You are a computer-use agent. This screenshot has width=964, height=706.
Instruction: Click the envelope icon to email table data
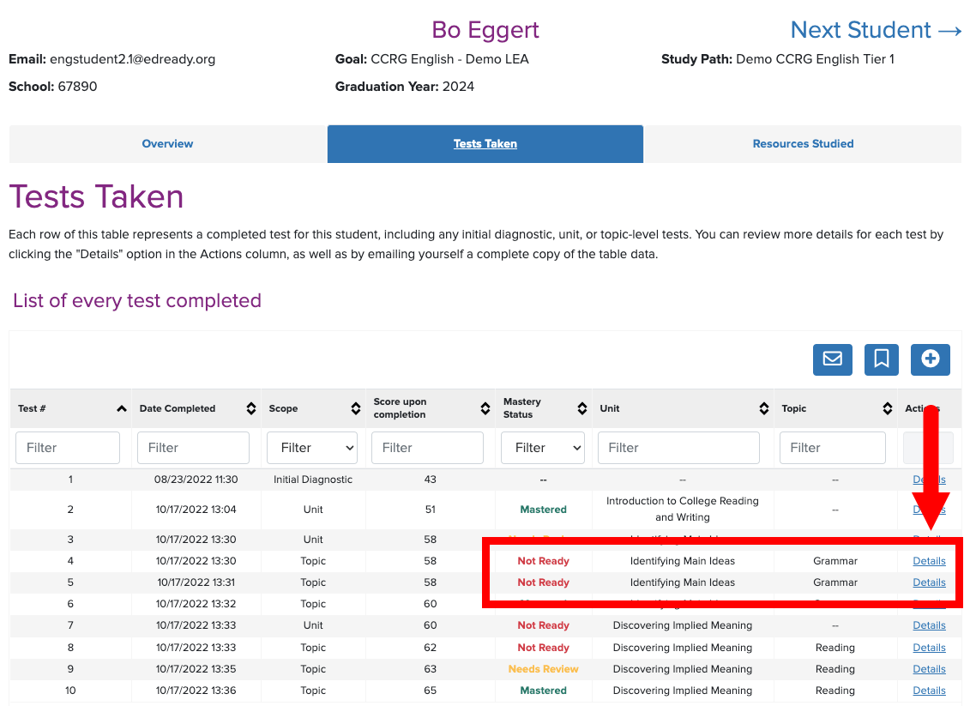(x=832, y=359)
